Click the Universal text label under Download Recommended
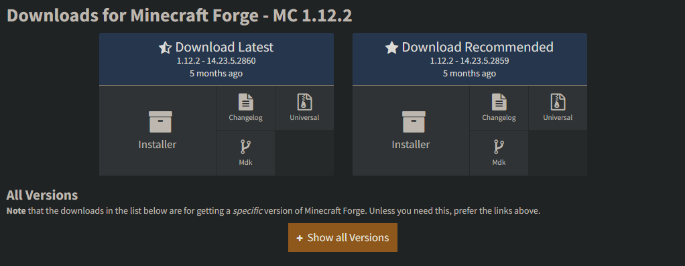The width and height of the screenshot is (685, 266). [558, 117]
